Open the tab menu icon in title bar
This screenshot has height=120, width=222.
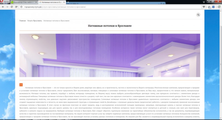tap(204, 2)
